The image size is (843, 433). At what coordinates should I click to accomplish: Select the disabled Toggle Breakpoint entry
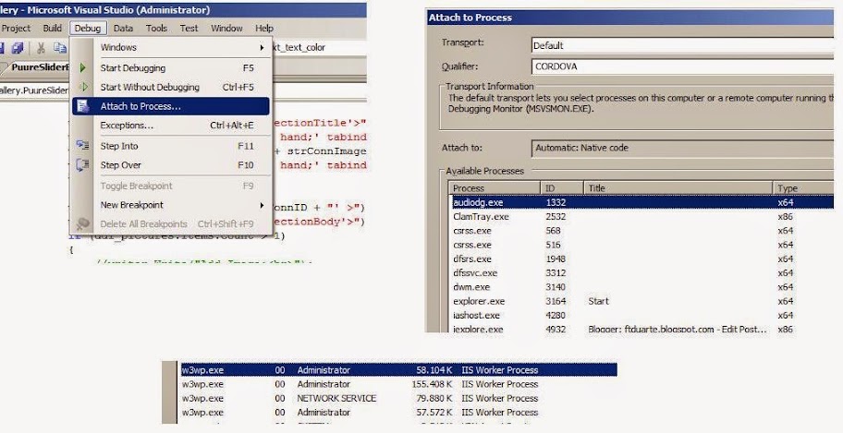(170, 186)
